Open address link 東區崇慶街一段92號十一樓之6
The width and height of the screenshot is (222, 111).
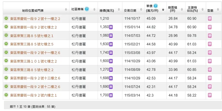35,53
